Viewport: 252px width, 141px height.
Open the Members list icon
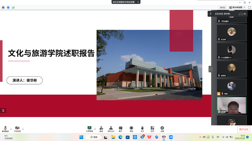(111, 129)
